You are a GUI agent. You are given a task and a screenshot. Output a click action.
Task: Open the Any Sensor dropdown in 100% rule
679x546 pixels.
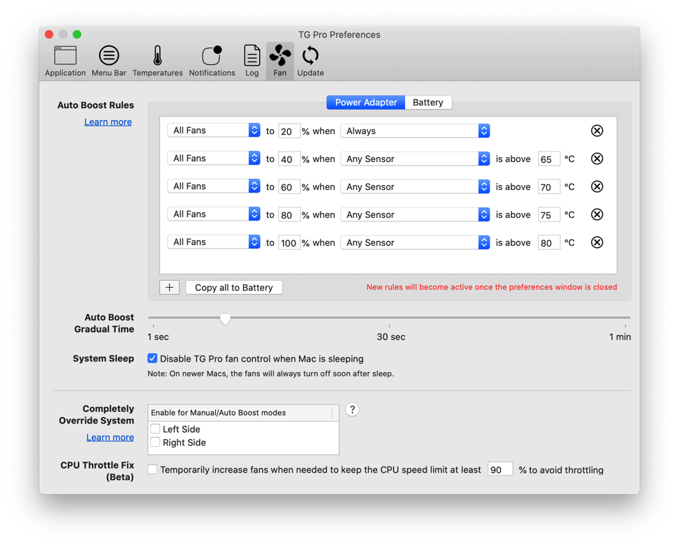[x=415, y=242]
